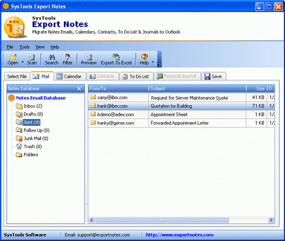Open the Preview toolbar icon
The width and height of the screenshot is (285, 241).
89,57
